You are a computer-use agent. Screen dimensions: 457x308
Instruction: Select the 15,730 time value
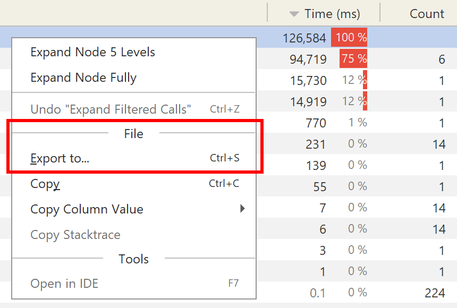(308, 80)
